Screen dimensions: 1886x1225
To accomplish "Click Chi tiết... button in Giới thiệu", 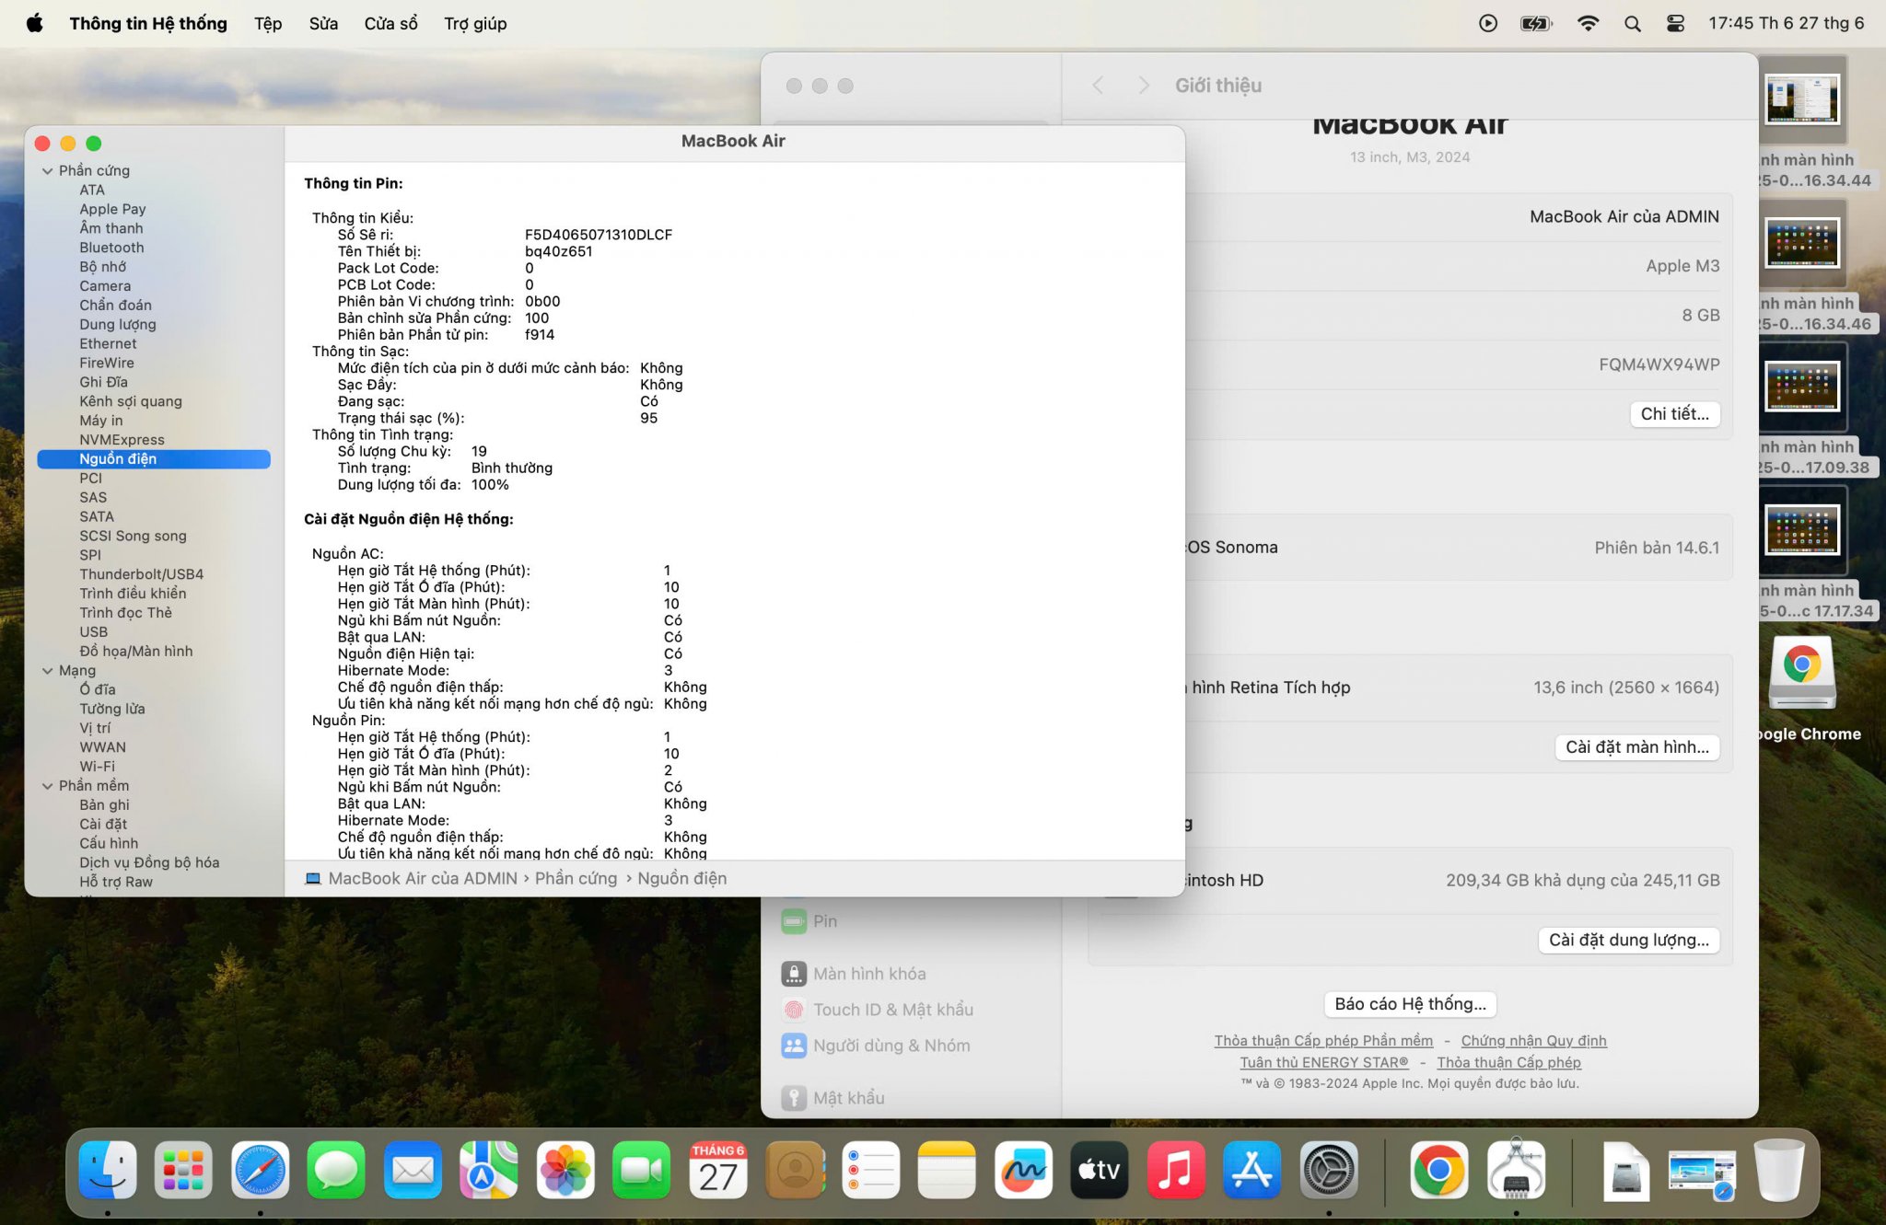I will pyautogui.click(x=1674, y=414).
